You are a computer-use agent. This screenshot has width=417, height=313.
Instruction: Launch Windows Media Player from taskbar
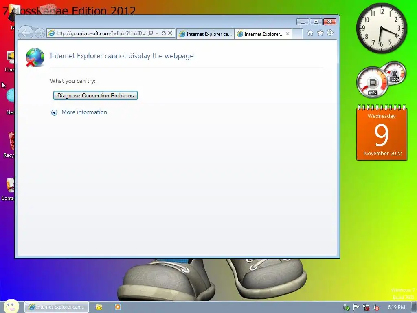pyautogui.click(x=118, y=307)
